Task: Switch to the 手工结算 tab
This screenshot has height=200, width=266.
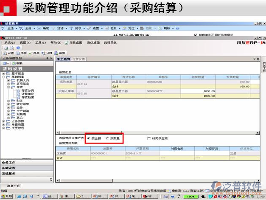Action: 64,59
